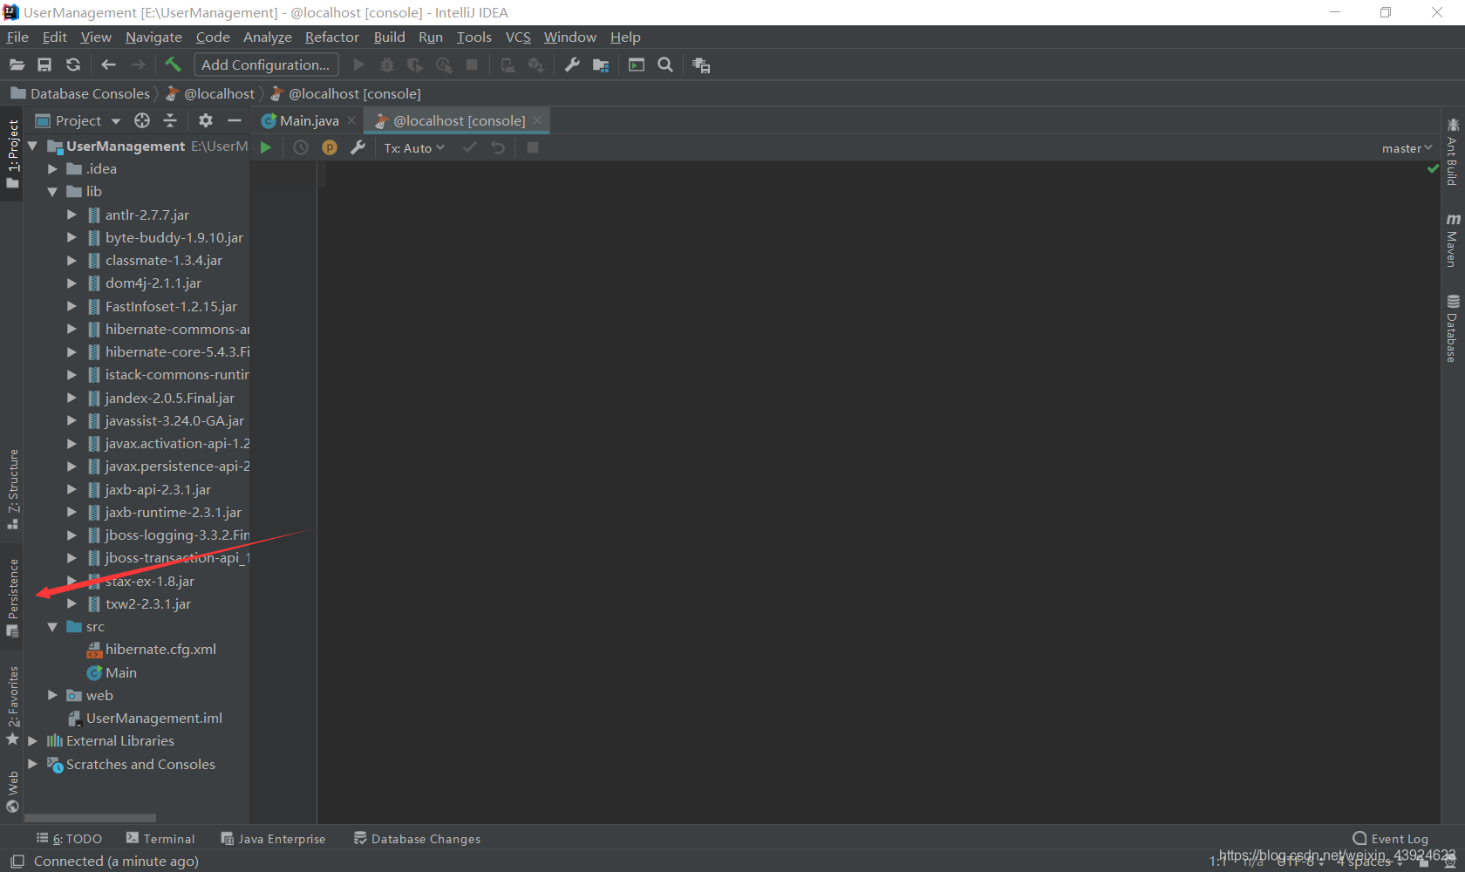Expand antlr-2.7.7.jar entry
This screenshot has height=872, width=1465.
pyautogui.click(x=72, y=215)
